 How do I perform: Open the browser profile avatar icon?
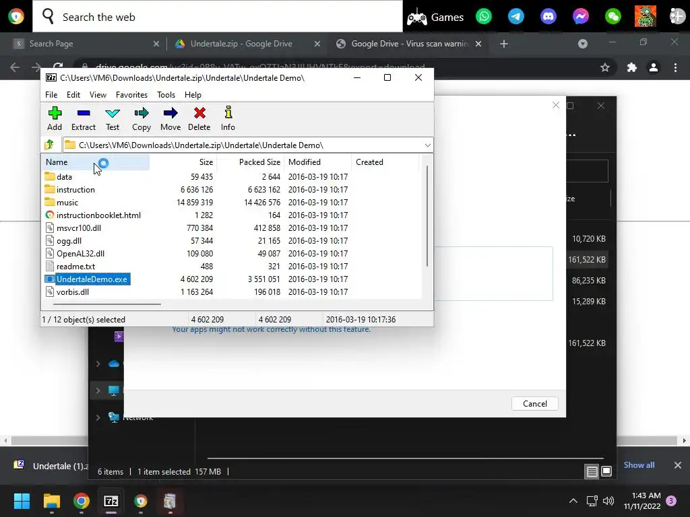[654, 67]
